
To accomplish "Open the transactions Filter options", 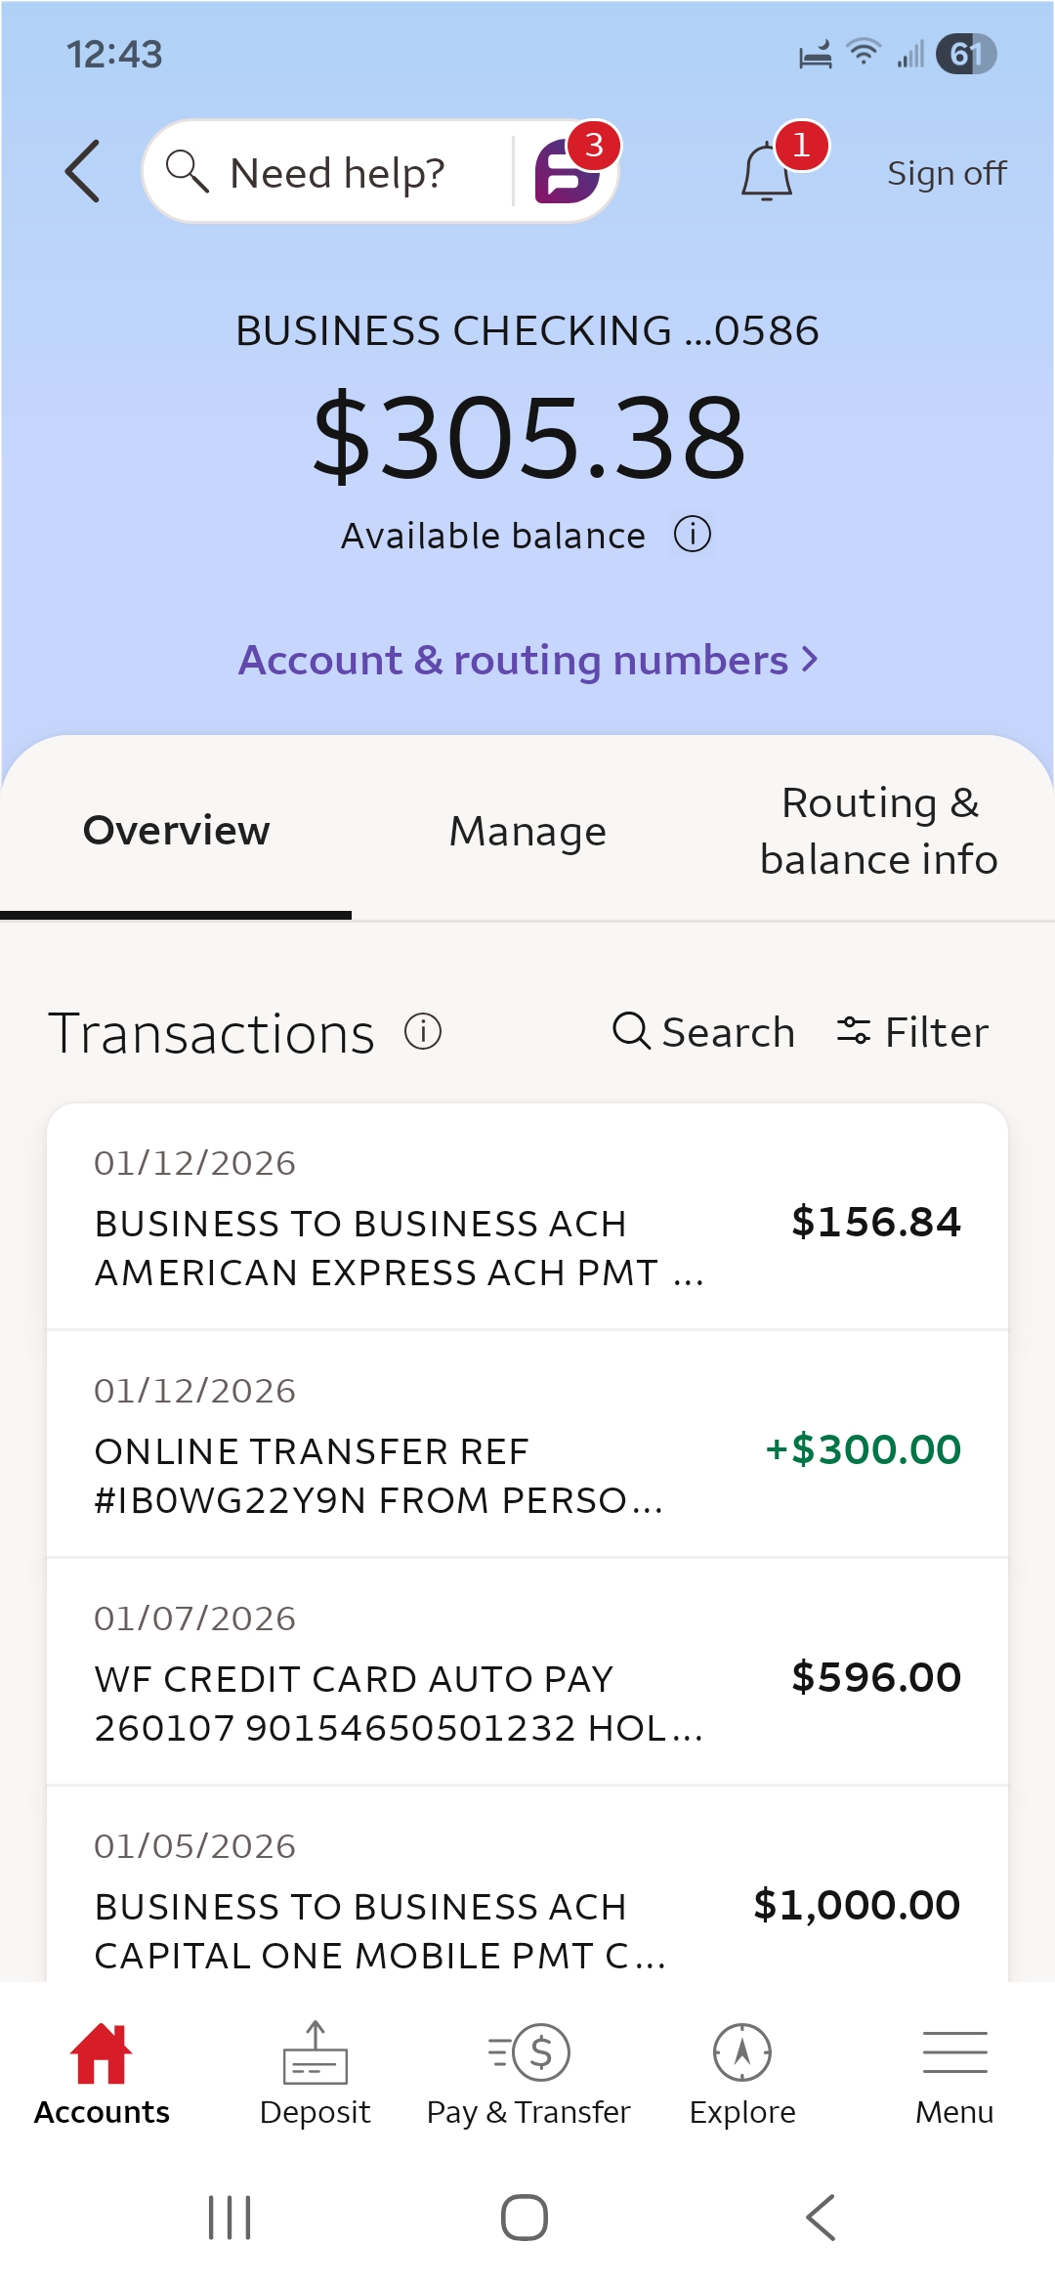I will pyautogui.click(x=912, y=1032).
